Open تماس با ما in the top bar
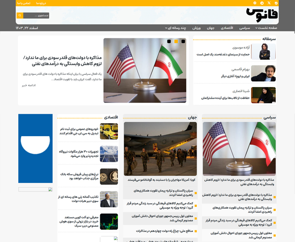Image resolution: width=295 pixels, height=242 pixels. tap(24, 3)
